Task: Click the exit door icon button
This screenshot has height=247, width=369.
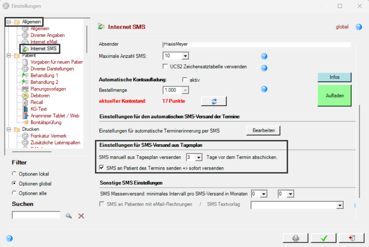Action: [352, 238]
